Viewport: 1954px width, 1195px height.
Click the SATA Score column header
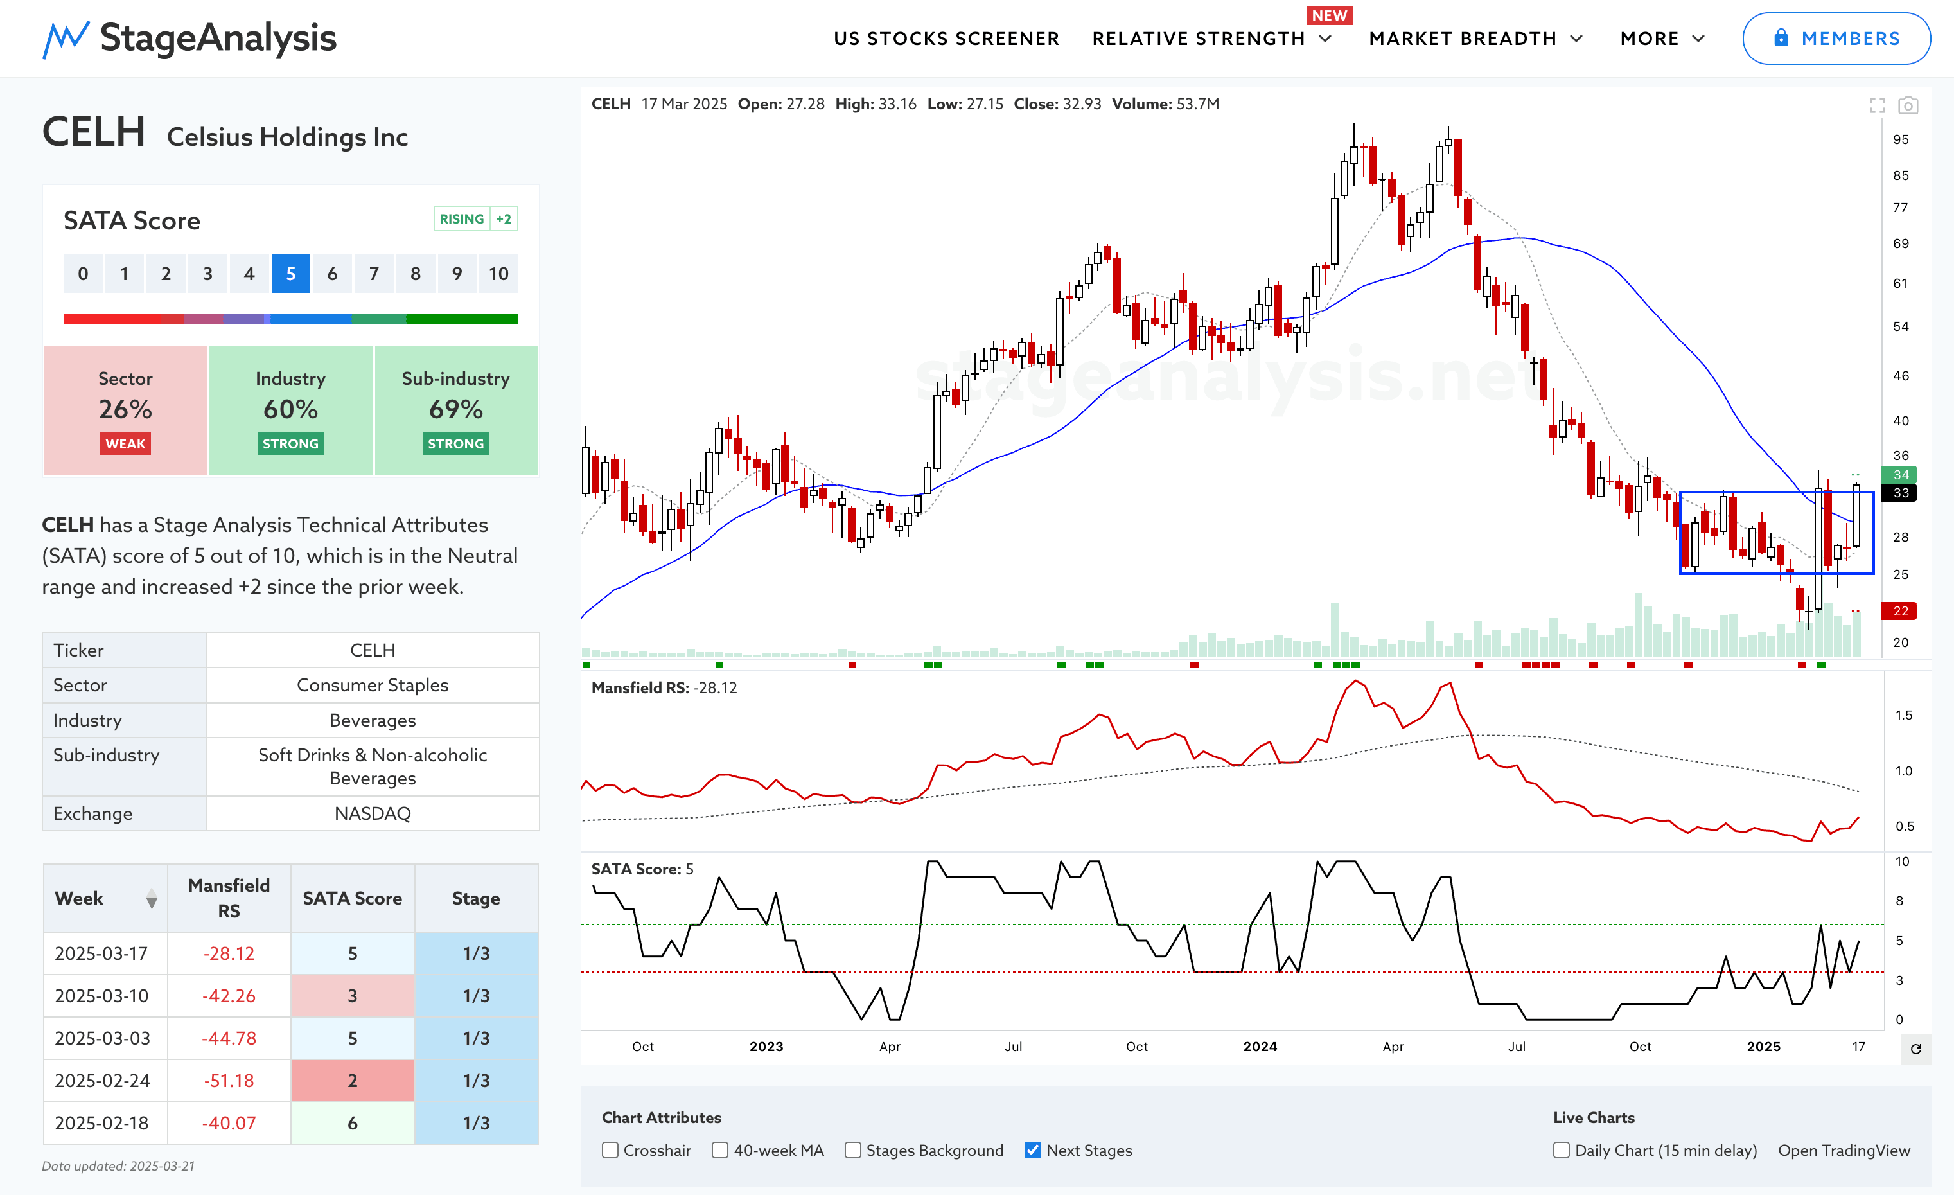pyautogui.click(x=353, y=898)
